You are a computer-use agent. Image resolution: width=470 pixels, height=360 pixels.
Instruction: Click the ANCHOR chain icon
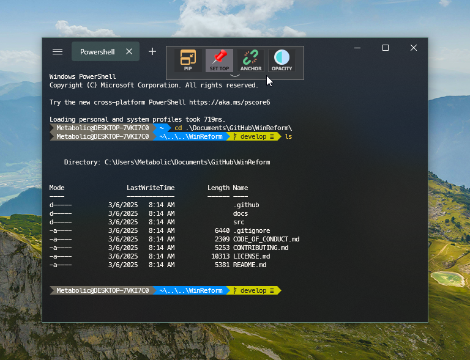point(251,61)
